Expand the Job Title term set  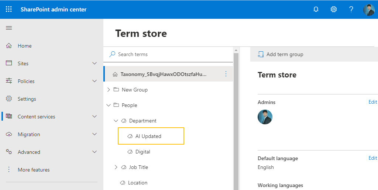pyautogui.click(x=116, y=167)
